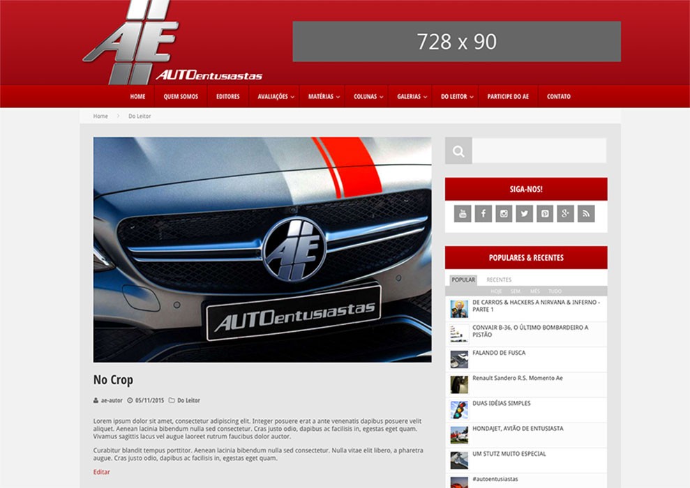Filter popular posts by Mês
690x488 pixels.
pyautogui.click(x=535, y=291)
